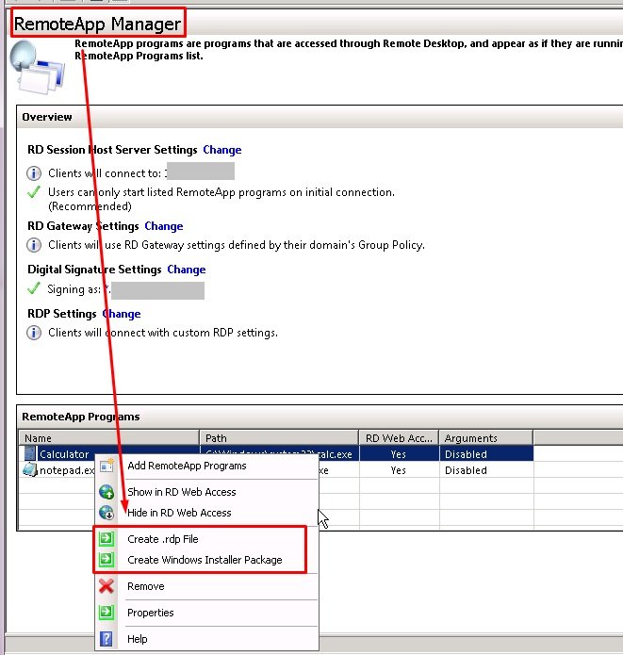Open the RD Gateway Settings Change link

164,226
